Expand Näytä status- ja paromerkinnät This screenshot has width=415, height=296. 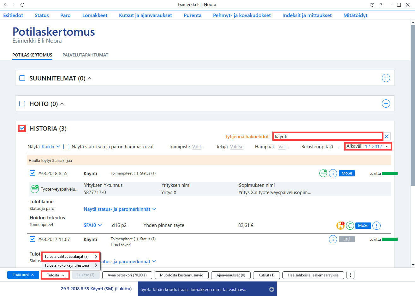pos(120,209)
